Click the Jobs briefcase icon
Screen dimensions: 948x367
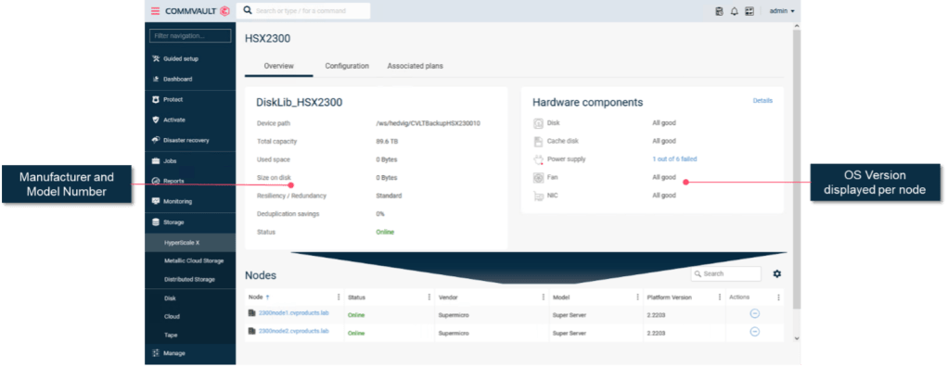(156, 161)
